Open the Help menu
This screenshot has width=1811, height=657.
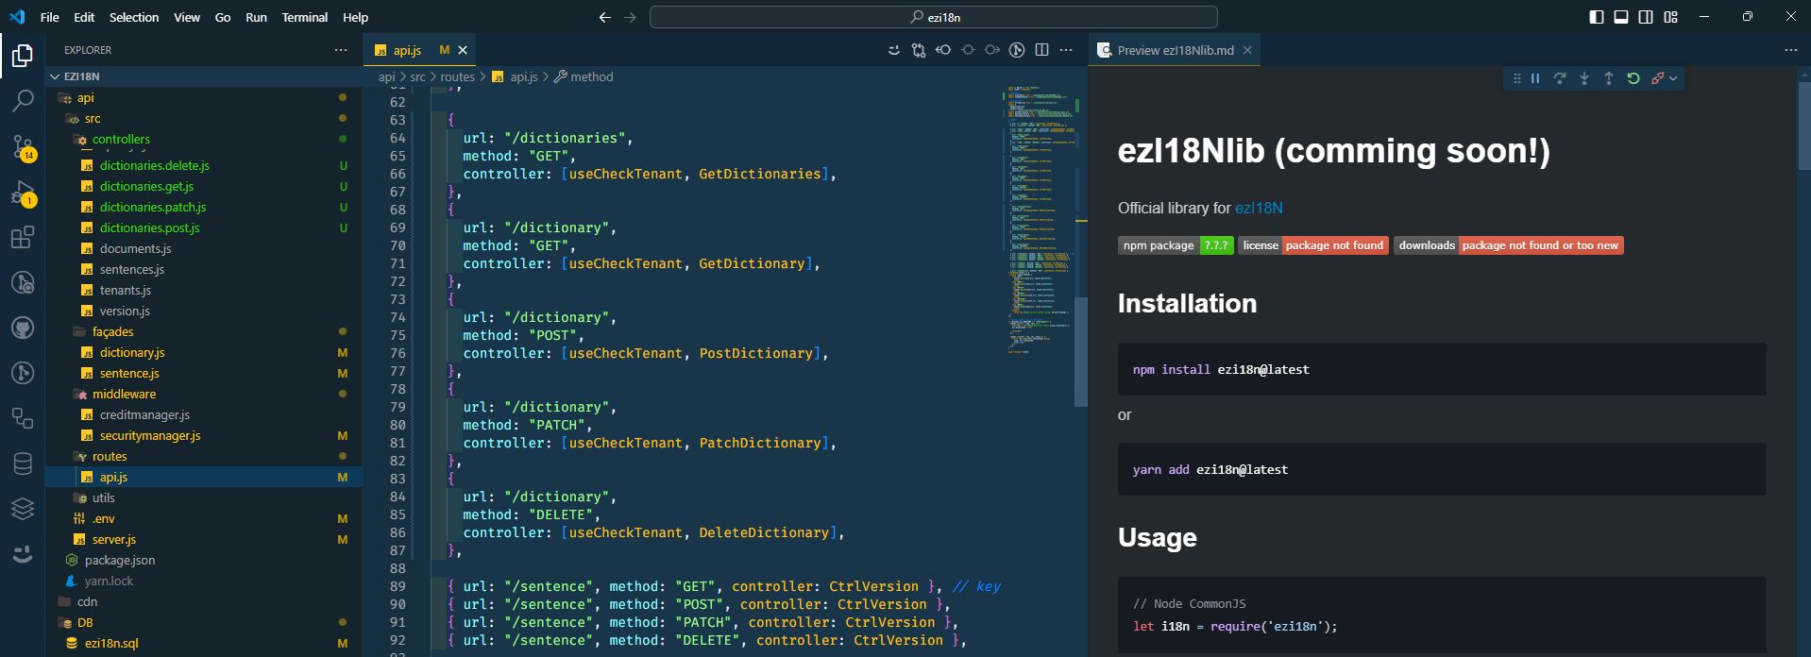pyautogui.click(x=355, y=17)
